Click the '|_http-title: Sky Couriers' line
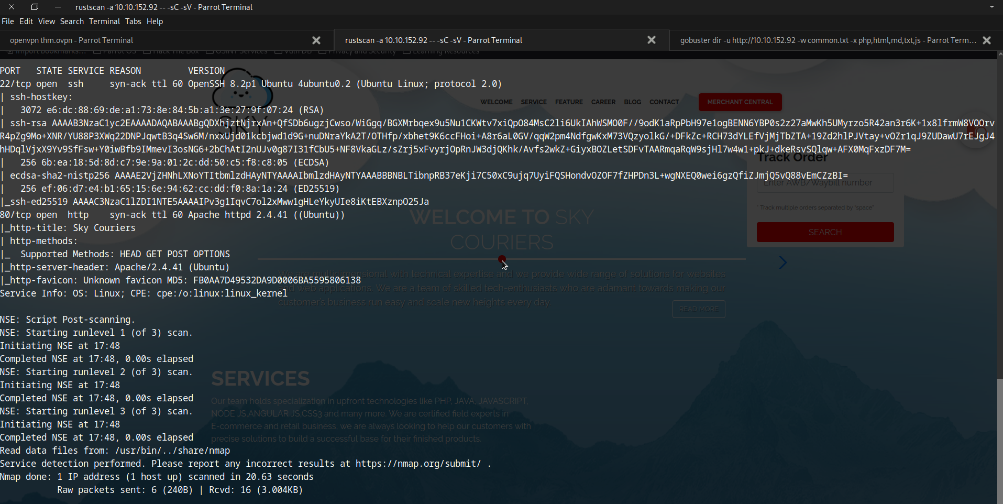The height and width of the screenshot is (504, 1003). pyautogui.click(x=68, y=228)
